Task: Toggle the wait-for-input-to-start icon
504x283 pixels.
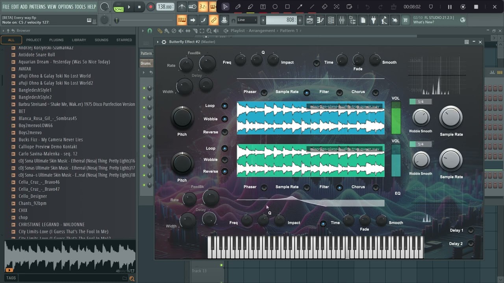Action: 193,7
